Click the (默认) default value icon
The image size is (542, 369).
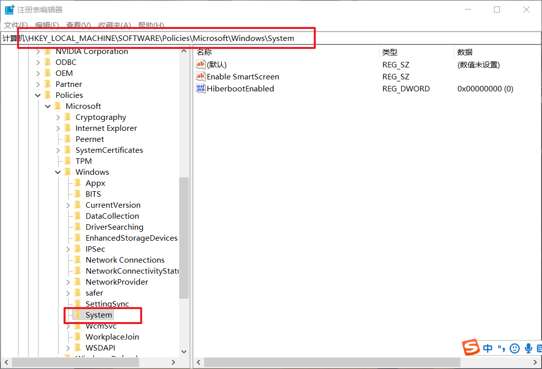(201, 65)
